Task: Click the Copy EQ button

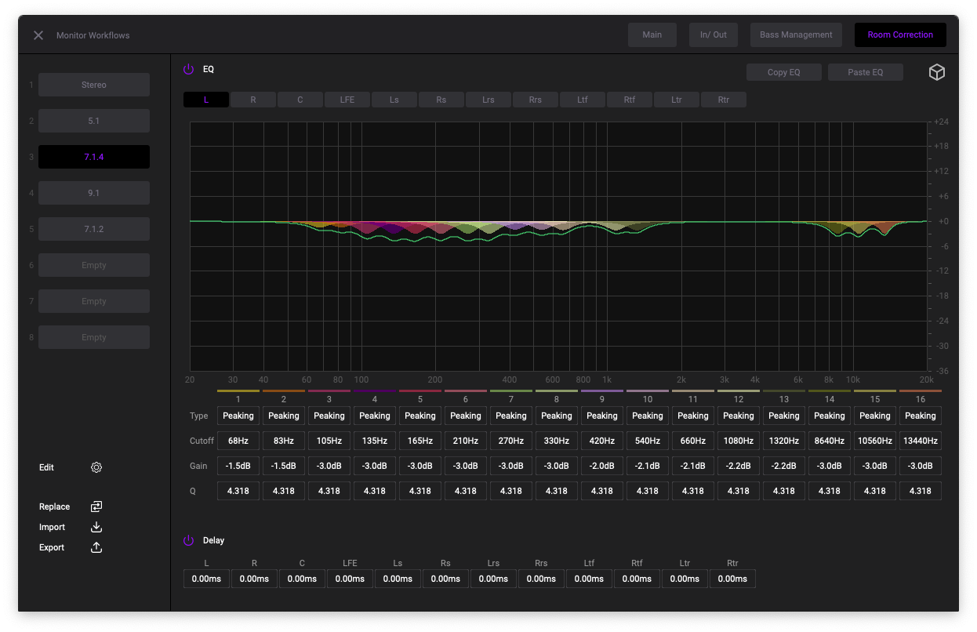Action: (x=783, y=72)
